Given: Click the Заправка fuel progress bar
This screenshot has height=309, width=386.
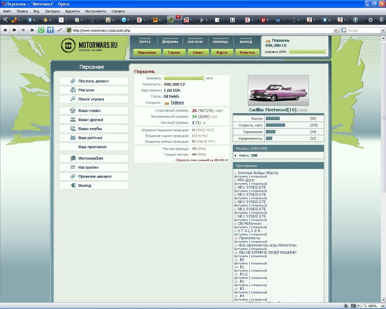Looking at the screenshot, I should pos(183,78).
